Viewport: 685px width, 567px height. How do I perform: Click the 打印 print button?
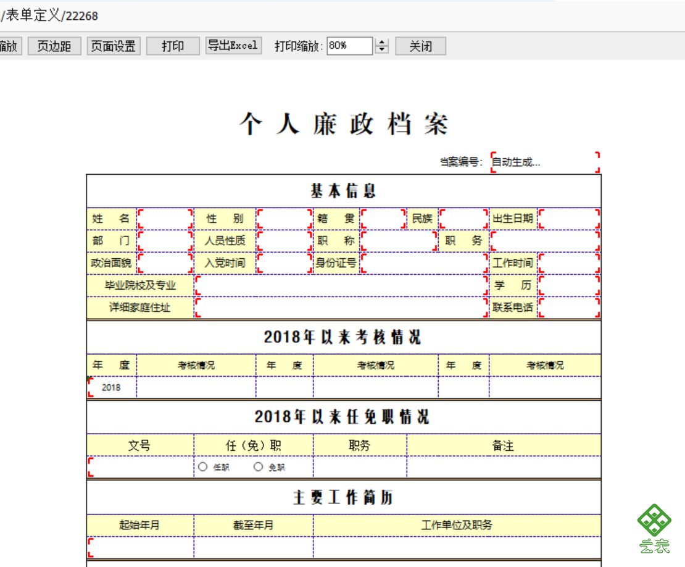173,46
